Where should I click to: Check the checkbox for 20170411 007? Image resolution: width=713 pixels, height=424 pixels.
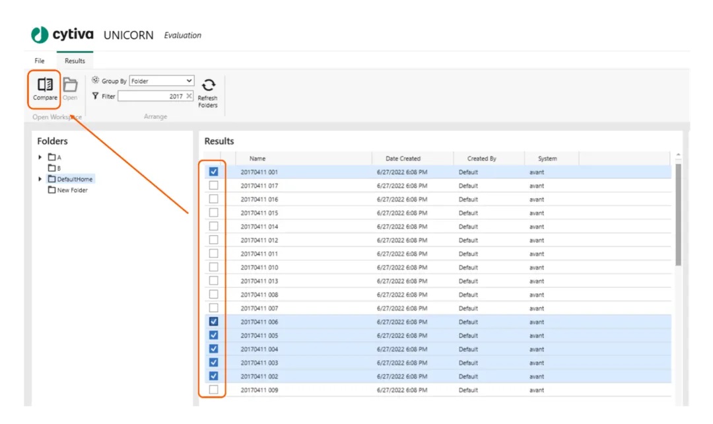(x=213, y=308)
